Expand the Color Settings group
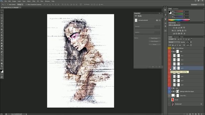The height and width of the screenshot is (115, 205). pos(172,48)
